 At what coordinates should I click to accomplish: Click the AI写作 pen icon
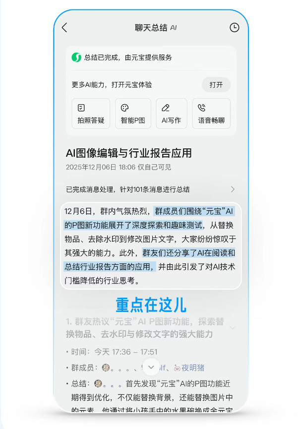(166, 108)
